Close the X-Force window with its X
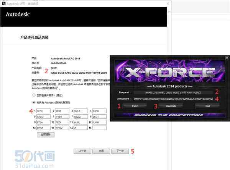The image size is (230, 170). coord(227,58)
